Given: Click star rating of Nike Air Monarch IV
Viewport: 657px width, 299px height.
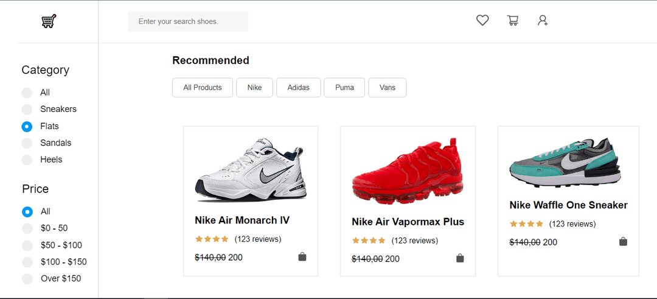Looking at the screenshot, I should [x=212, y=239].
